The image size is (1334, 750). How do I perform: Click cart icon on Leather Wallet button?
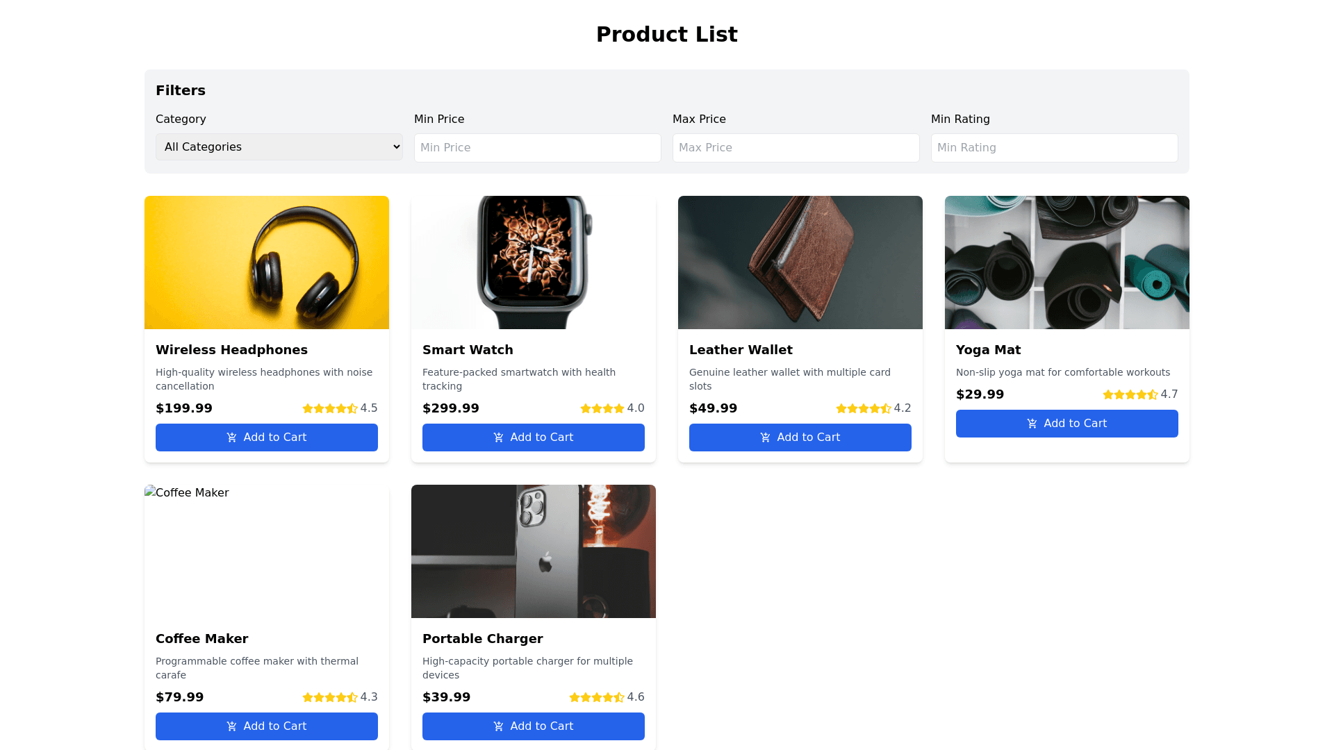pos(765,437)
